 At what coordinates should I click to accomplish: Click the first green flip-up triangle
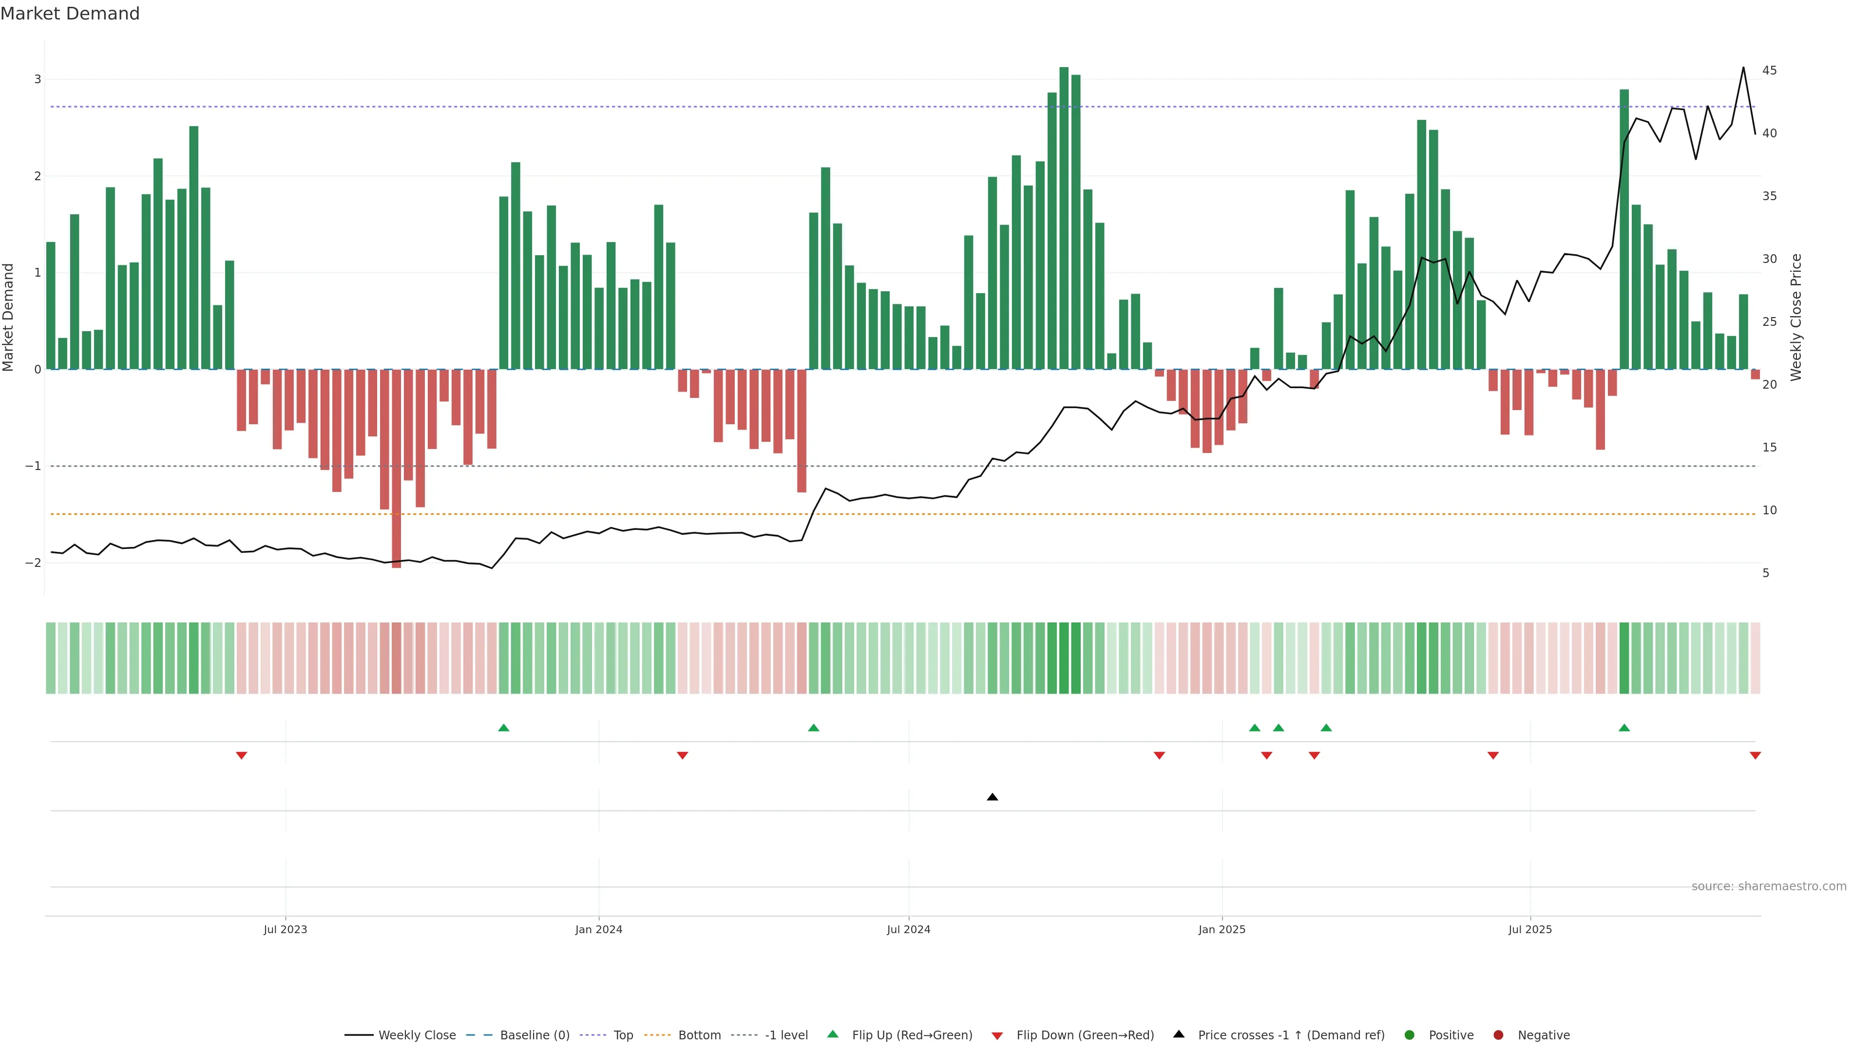point(503,728)
